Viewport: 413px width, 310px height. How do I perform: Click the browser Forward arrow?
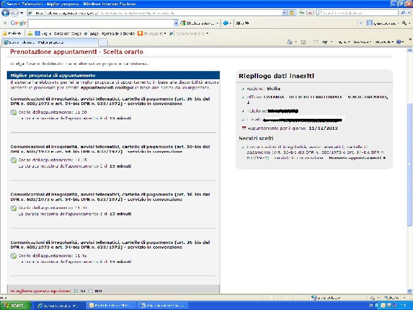(x=14, y=13)
